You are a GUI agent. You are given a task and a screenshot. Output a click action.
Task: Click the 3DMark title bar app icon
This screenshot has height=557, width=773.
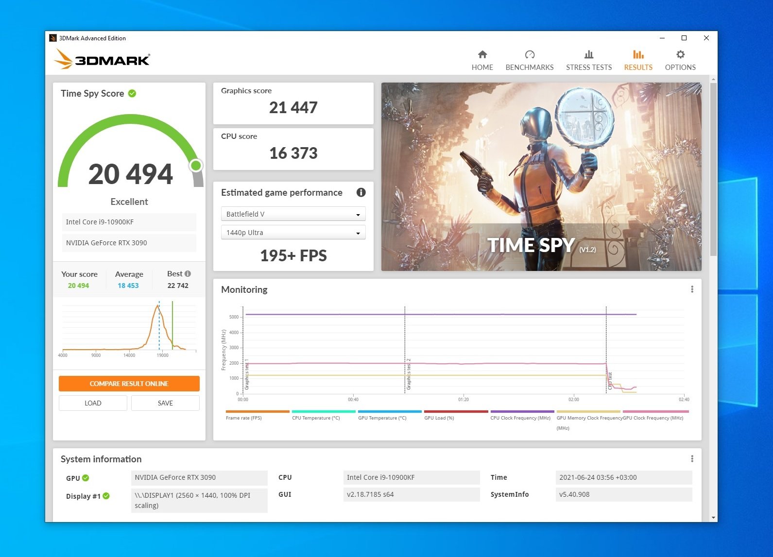(x=53, y=38)
